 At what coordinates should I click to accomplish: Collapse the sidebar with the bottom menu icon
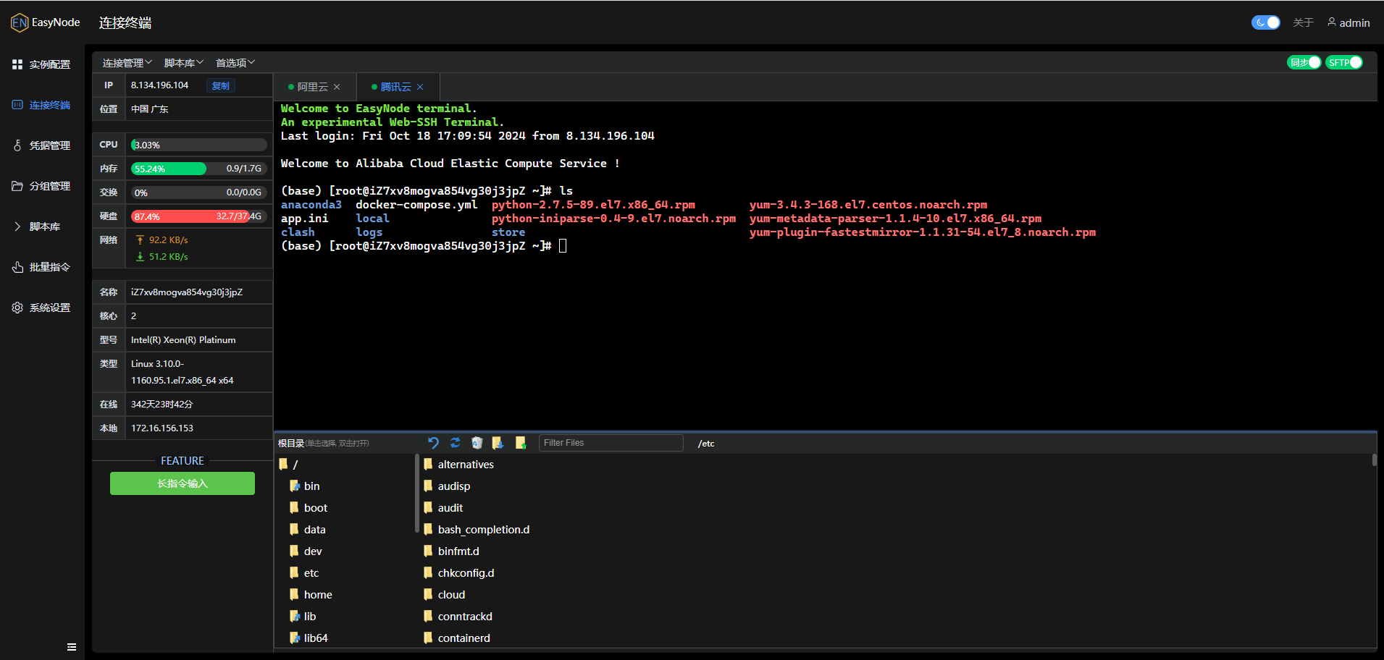[72, 647]
